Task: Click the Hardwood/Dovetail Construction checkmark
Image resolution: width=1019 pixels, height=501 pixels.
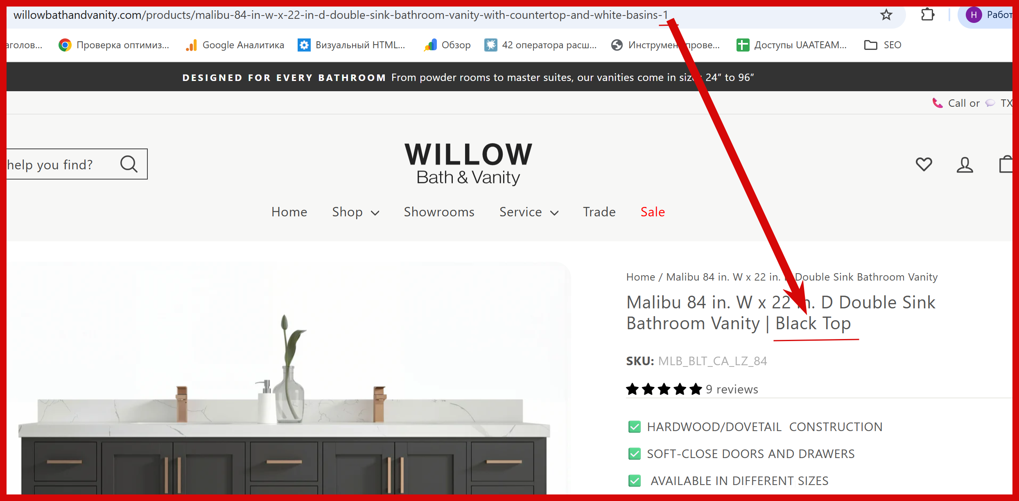Action: tap(635, 427)
